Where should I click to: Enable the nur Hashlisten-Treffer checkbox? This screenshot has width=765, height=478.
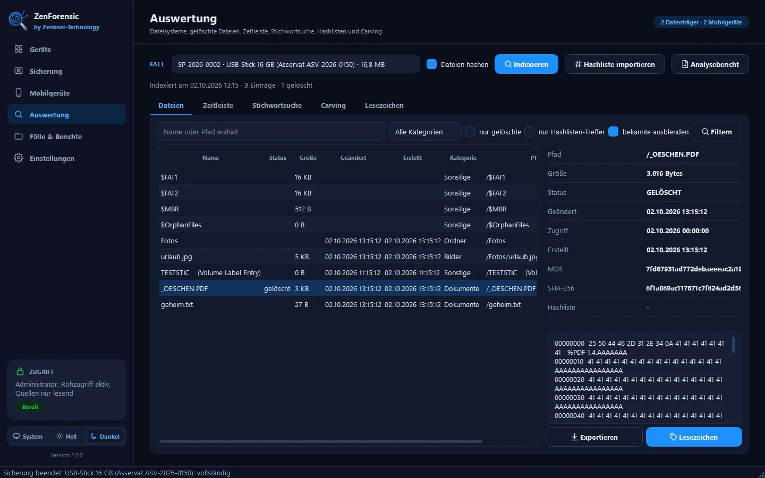[530, 132]
